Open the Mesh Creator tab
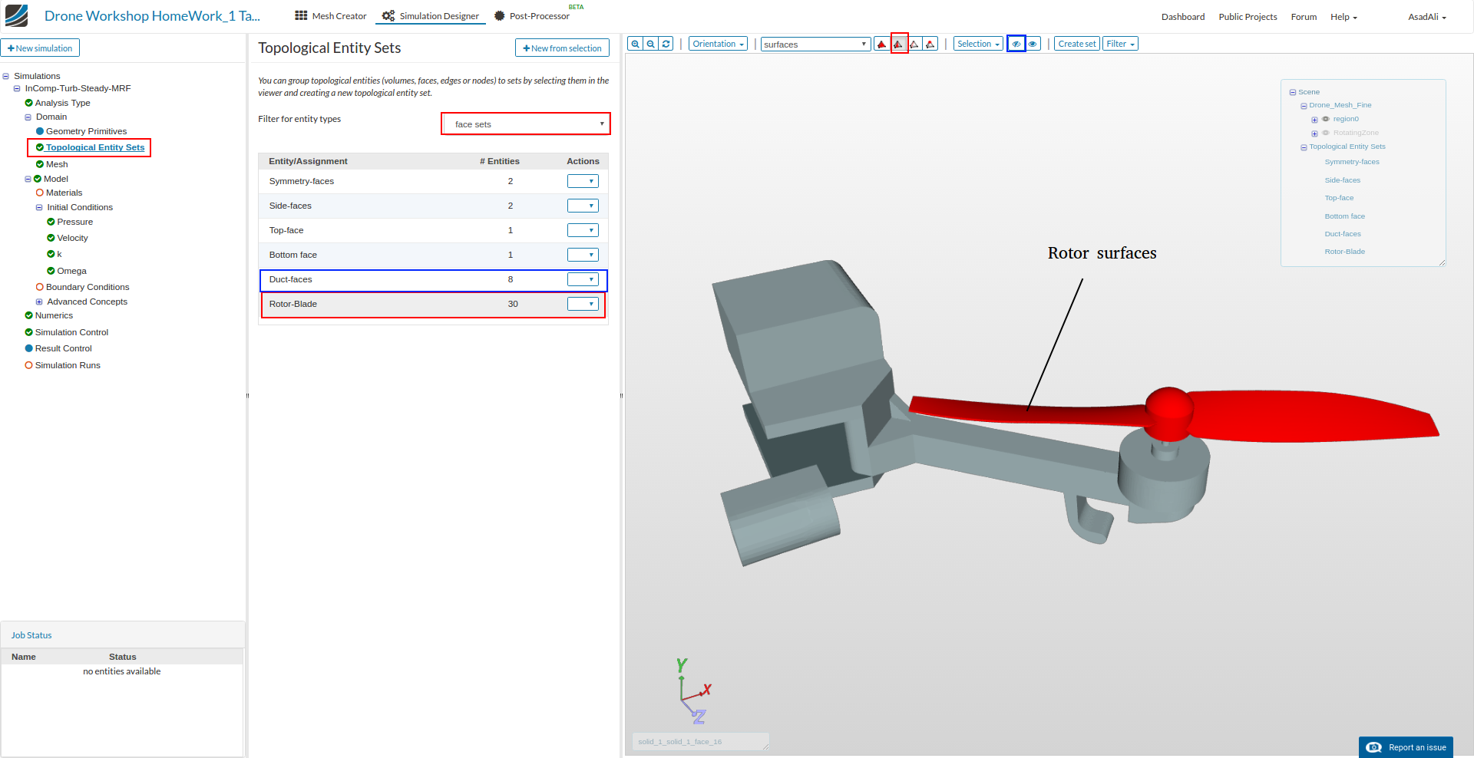Viewport: 1474px width, 758px height. 331,16
